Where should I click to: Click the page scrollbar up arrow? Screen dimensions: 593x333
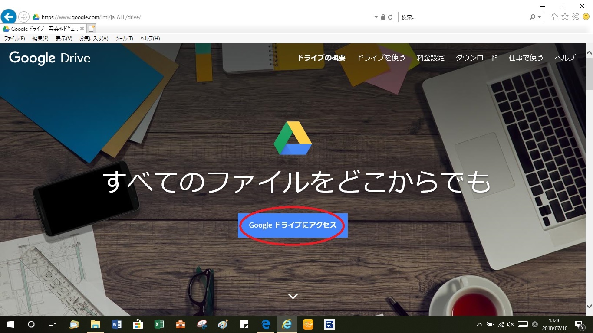point(589,52)
